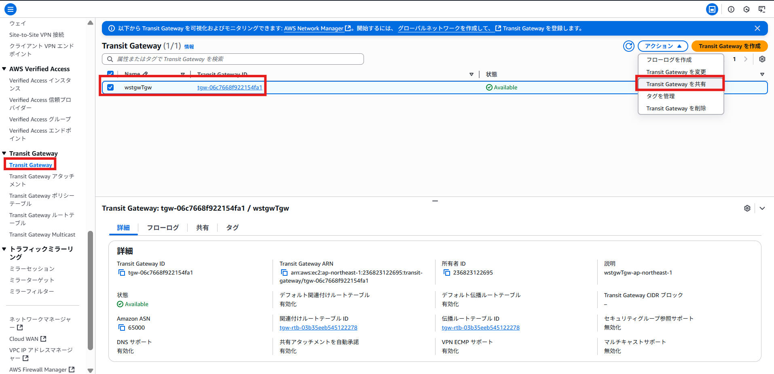Image resolution: width=774 pixels, height=374 pixels.
Task: Switch to the 詳細 tab
Action: pos(123,228)
